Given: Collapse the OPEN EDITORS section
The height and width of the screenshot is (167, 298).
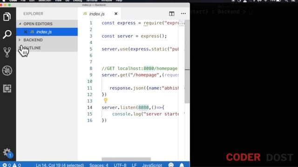Looking at the screenshot, I should coord(47,24).
